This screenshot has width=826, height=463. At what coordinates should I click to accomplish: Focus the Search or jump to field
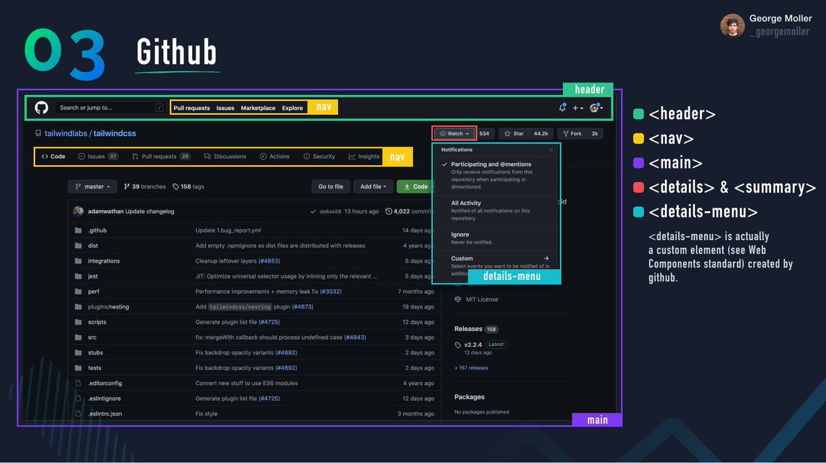[110, 108]
